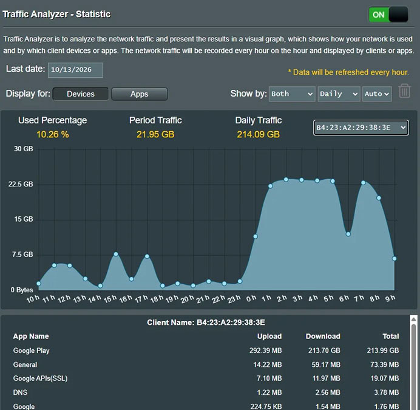Click the 2h data point on the graph

(286, 179)
